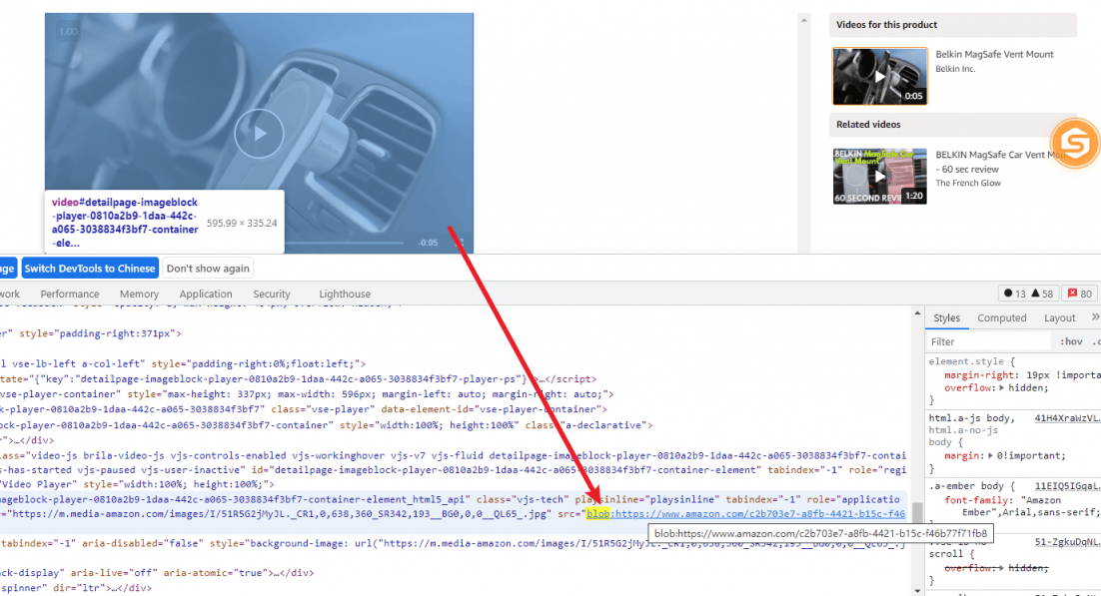Screen dimensions: 1101x596
Task: Show more style pane tabs chevron
Action: pyautogui.click(x=1095, y=317)
